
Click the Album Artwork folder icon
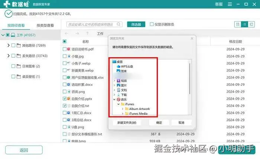click(x=127, y=109)
